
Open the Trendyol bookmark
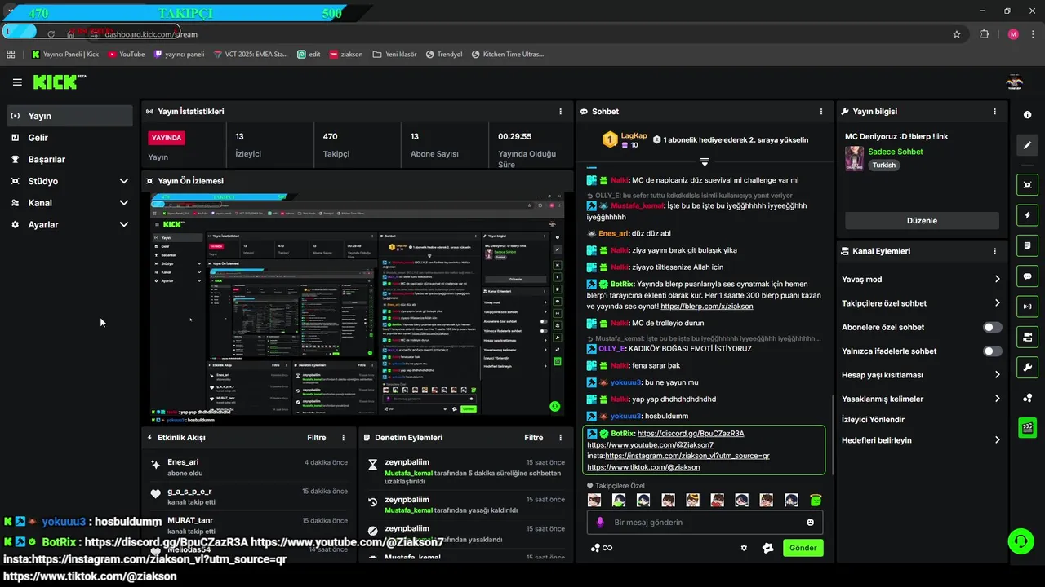(x=442, y=55)
